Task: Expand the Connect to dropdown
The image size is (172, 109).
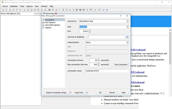Action: 127,21
